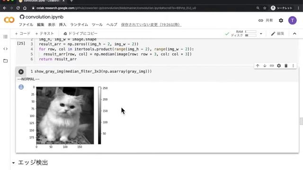Click the Colab CO logo
This screenshot has width=303, height=170.
click(9, 20)
